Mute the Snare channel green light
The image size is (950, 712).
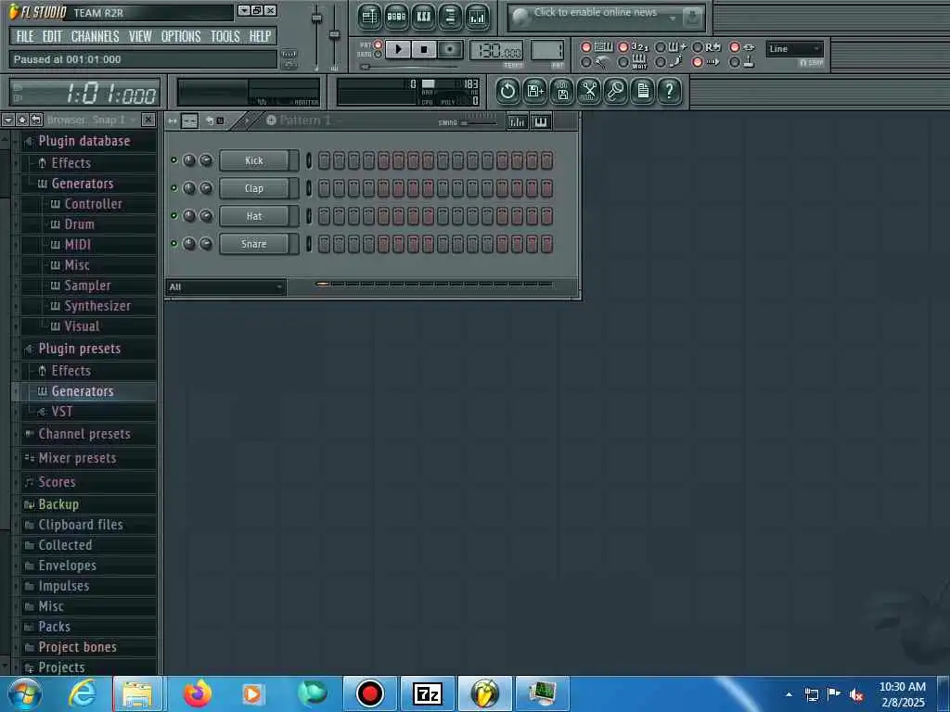pyautogui.click(x=173, y=244)
